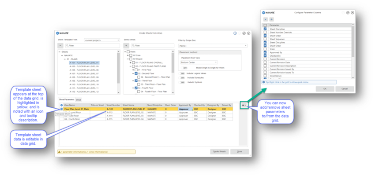The width and height of the screenshot is (375, 176).
Task: Check the Scale parameter checkbox
Action: (x=265, y=49)
